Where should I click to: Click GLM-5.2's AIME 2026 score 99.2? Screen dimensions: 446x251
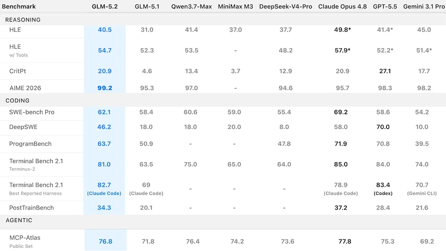tap(105, 88)
